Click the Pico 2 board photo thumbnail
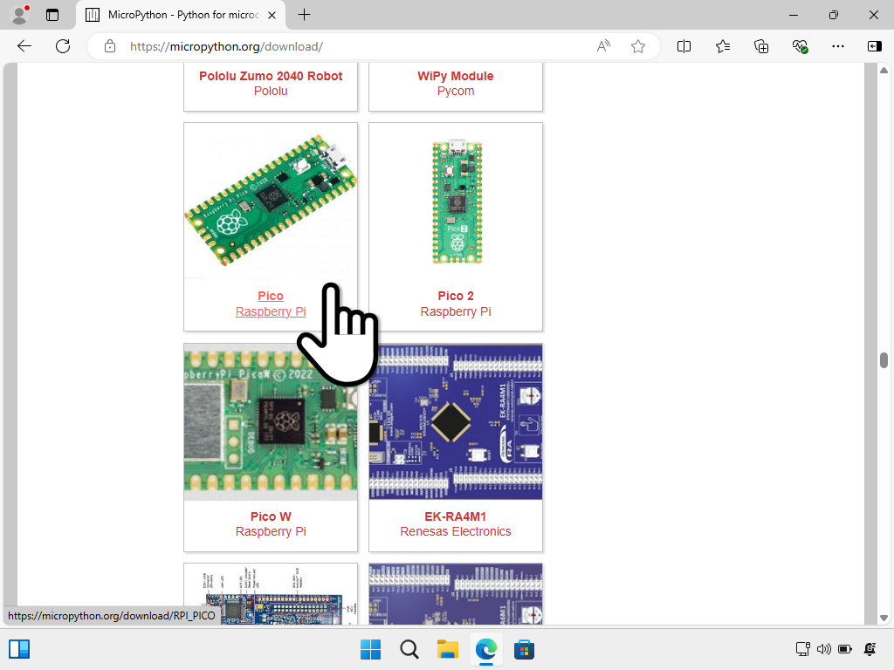894x670 pixels. click(x=457, y=202)
